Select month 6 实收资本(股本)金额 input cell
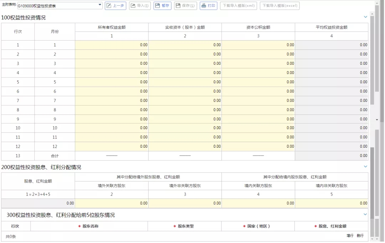Viewport: 385px width, 243px height. click(x=185, y=91)
